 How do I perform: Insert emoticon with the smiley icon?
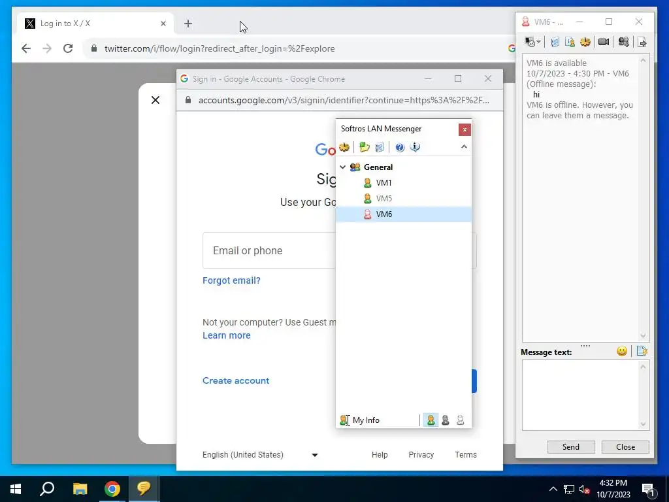pyautogui.click(x=622, y=351)
